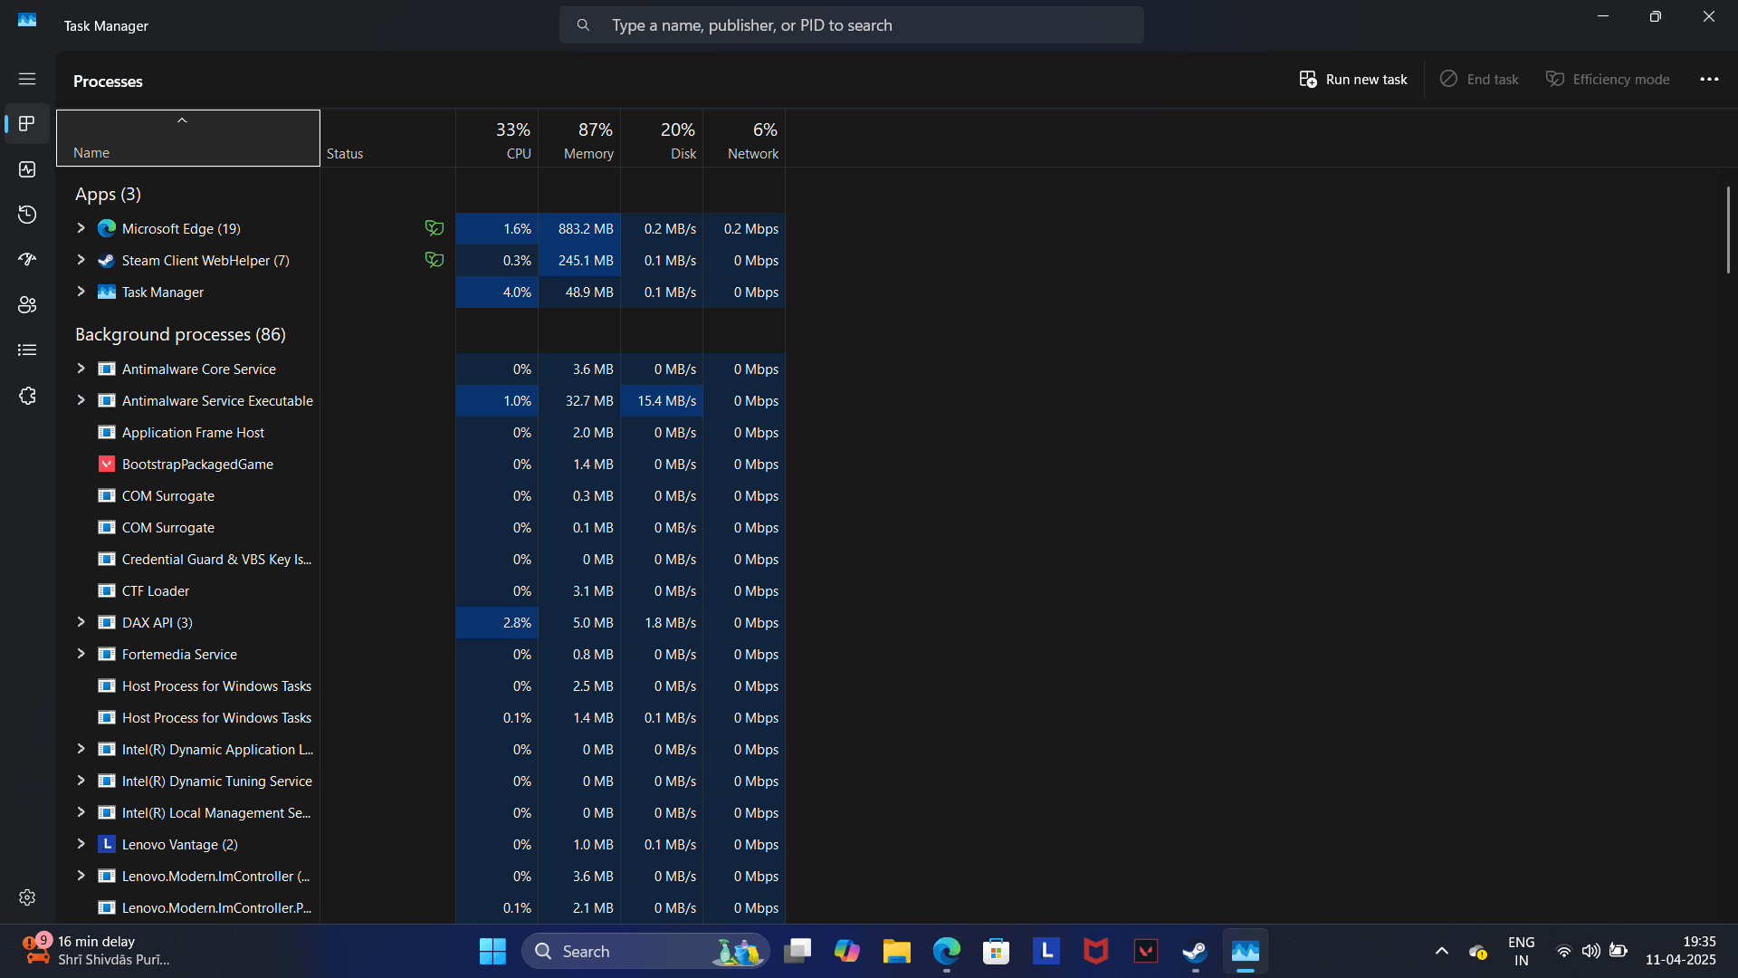1738x978 pixels.
Task: Toggle the hamburger navigation menu
Action: point(27,80)
